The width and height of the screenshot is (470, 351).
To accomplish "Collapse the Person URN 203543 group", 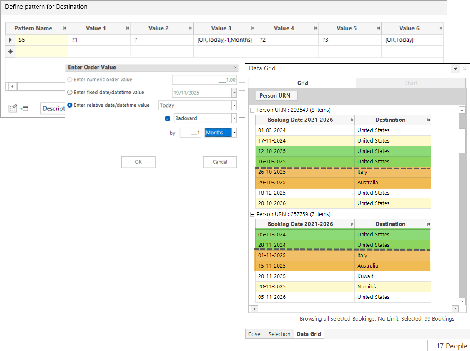I will 252,110.
